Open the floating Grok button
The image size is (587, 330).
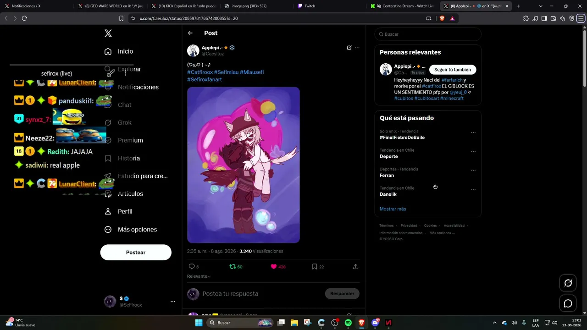tap(568, 283)
